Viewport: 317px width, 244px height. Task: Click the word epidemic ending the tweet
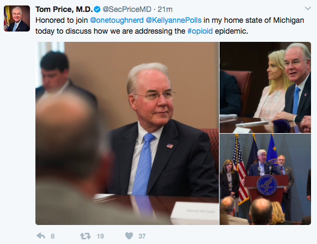[231, 31]
